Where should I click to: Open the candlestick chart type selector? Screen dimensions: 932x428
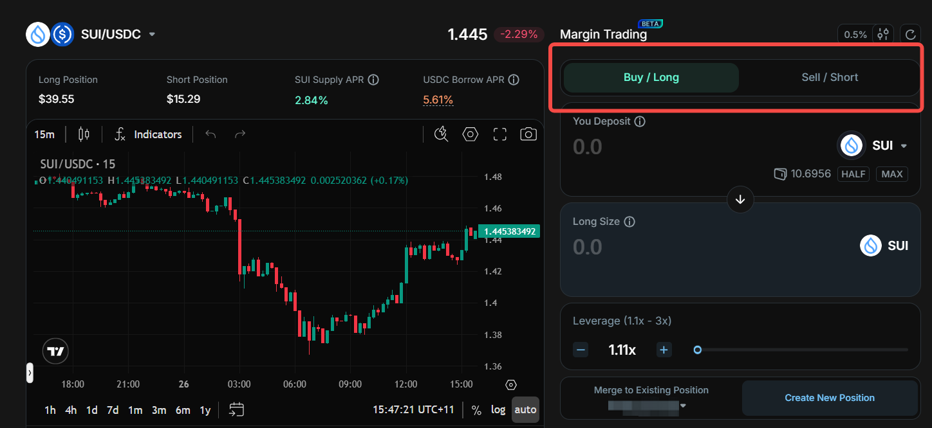click(84, 134)
